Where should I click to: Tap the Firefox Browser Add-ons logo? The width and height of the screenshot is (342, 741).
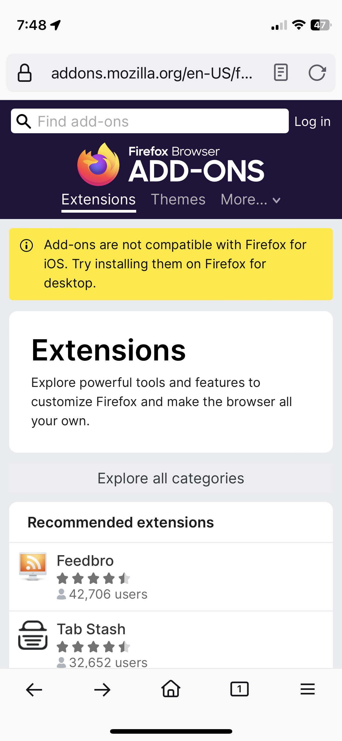point(171,164)
